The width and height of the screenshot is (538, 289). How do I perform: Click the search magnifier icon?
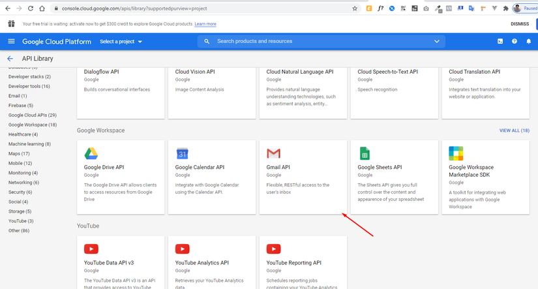pos(207,42)
